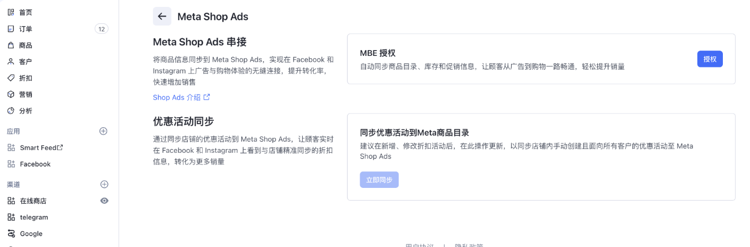Click the Meta Shop Ads page title
The image size is (750, 247).
click(213, 17)
